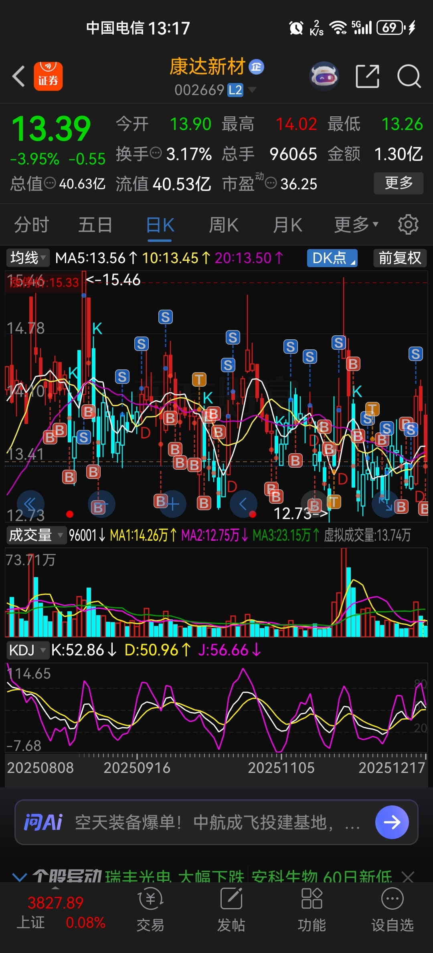
Task: Tap the J:56.66 KDJ value
Action: [229, 650]
